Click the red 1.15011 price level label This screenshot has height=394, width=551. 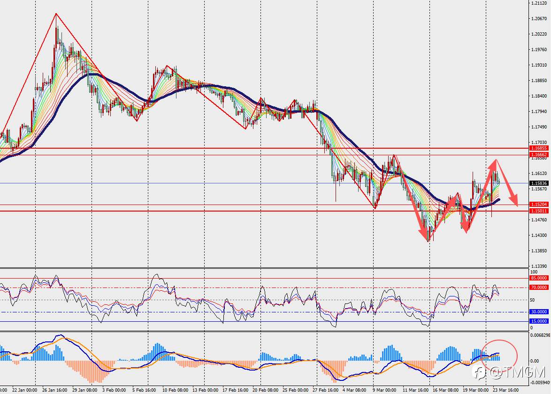(x=539, y=211)
